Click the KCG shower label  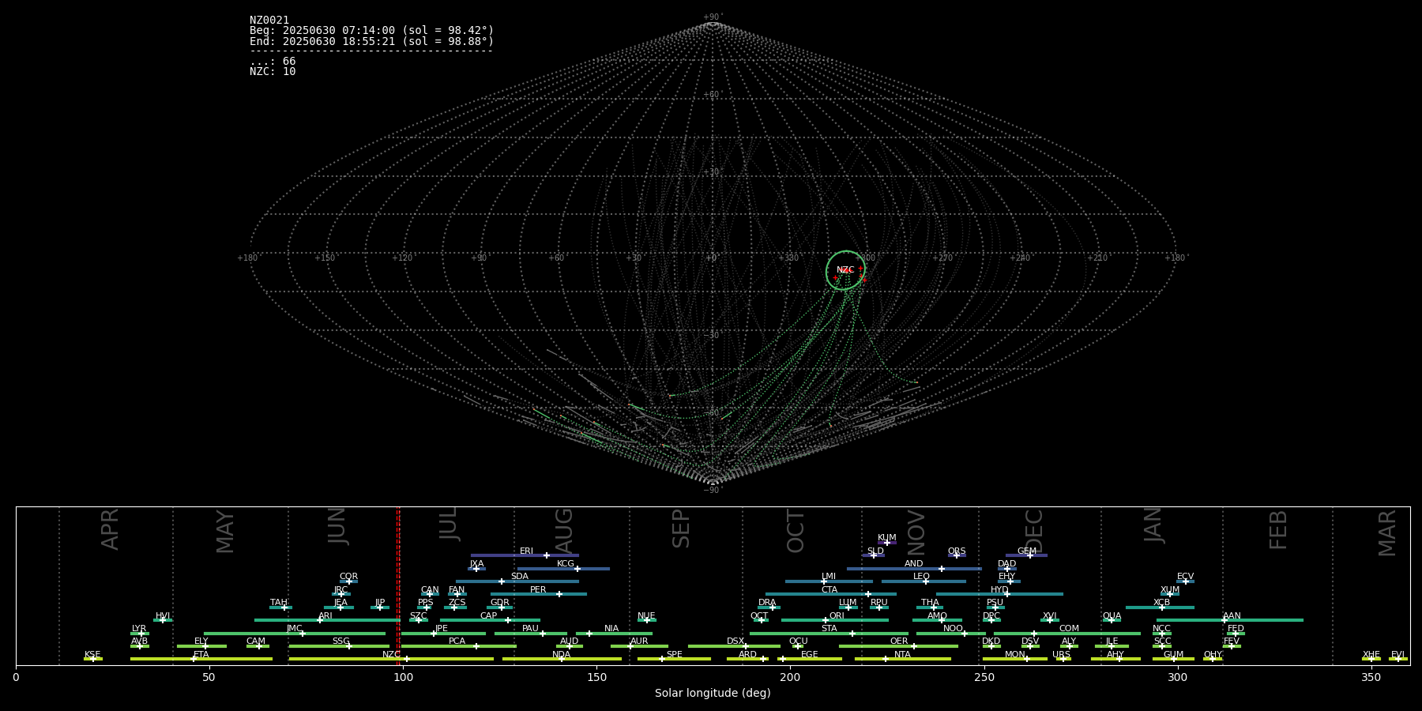point(566,563)
